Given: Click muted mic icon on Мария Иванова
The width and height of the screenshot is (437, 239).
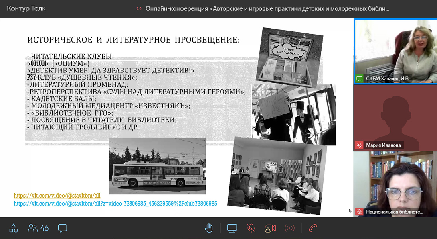Looking at the screenshot, I should tap(359, 145).
